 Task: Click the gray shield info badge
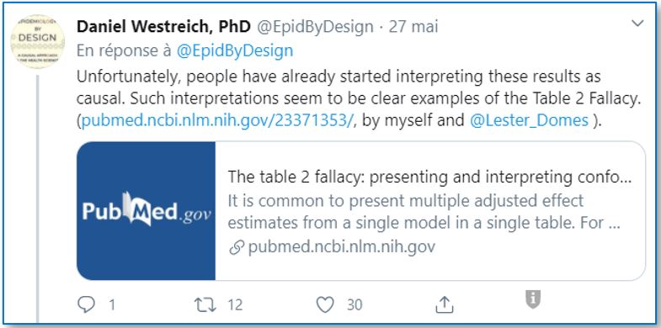tap(533, 299)
